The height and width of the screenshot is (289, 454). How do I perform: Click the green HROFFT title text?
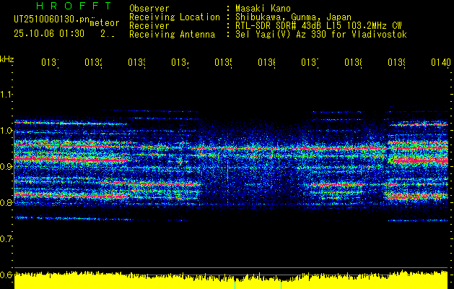pos(74,6)
